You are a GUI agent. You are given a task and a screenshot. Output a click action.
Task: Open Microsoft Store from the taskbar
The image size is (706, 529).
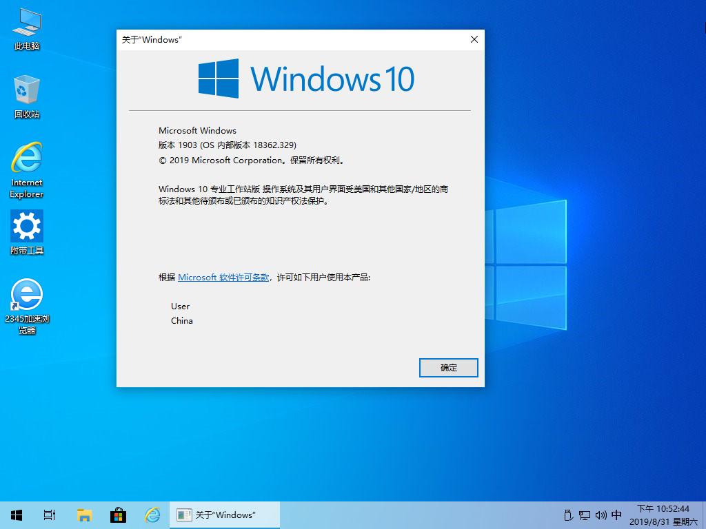(x=118, y=515)
